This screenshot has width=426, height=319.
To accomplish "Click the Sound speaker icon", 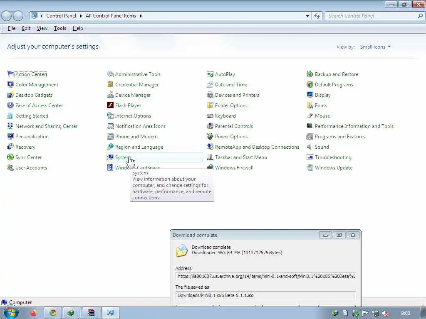I will (x=309, y=147).
